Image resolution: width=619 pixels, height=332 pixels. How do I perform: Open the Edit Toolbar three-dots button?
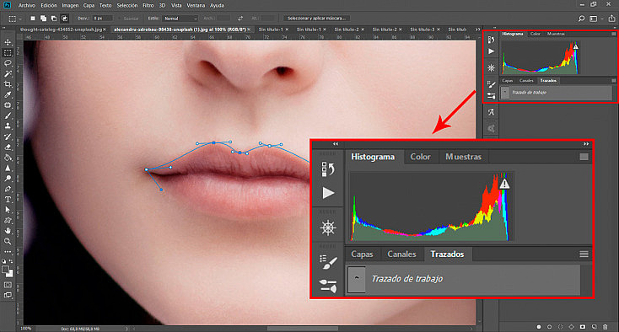tap(8, 251)
